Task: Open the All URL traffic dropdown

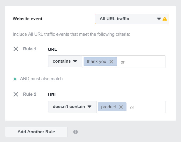Action: [132, 19]
